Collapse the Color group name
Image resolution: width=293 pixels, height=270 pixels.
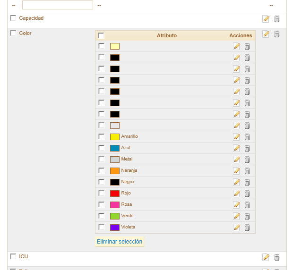25,33
